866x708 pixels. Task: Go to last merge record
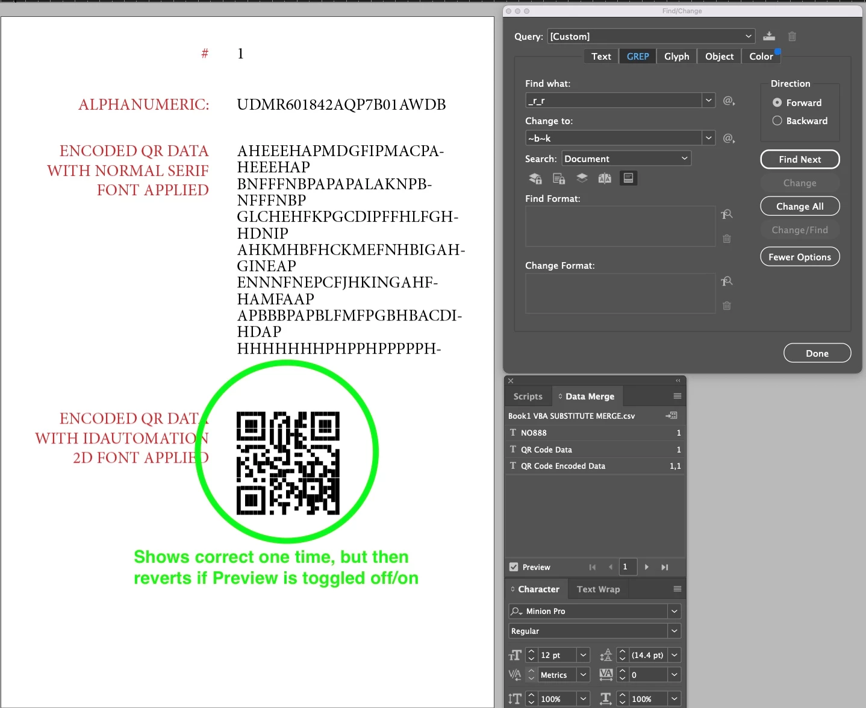(x=665, y=567)
